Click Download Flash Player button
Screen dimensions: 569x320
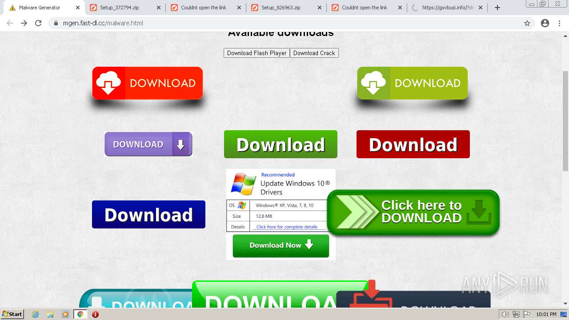point(256,53)
